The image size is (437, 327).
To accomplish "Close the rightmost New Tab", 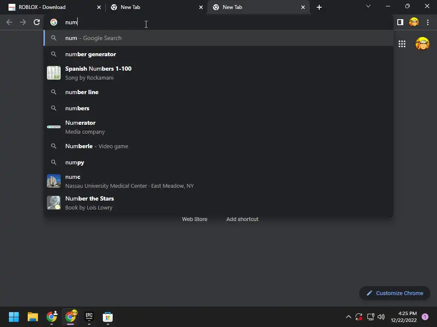I will 303,7.
